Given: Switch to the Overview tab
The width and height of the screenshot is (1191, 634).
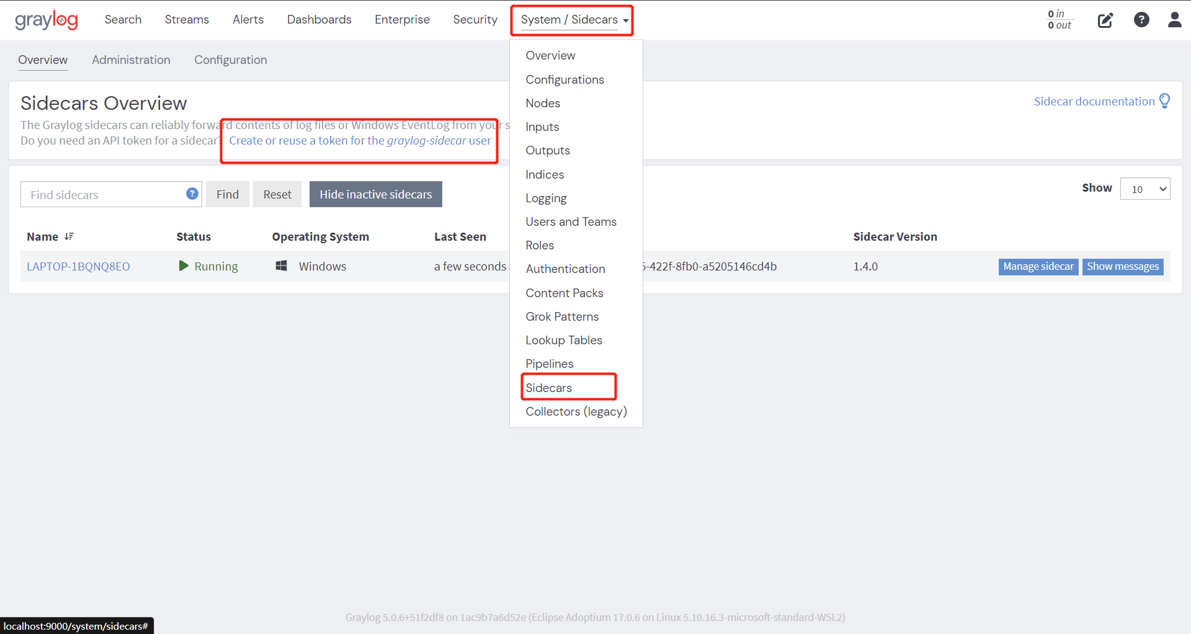Looking at the screenshot, I should coord(43,60).
